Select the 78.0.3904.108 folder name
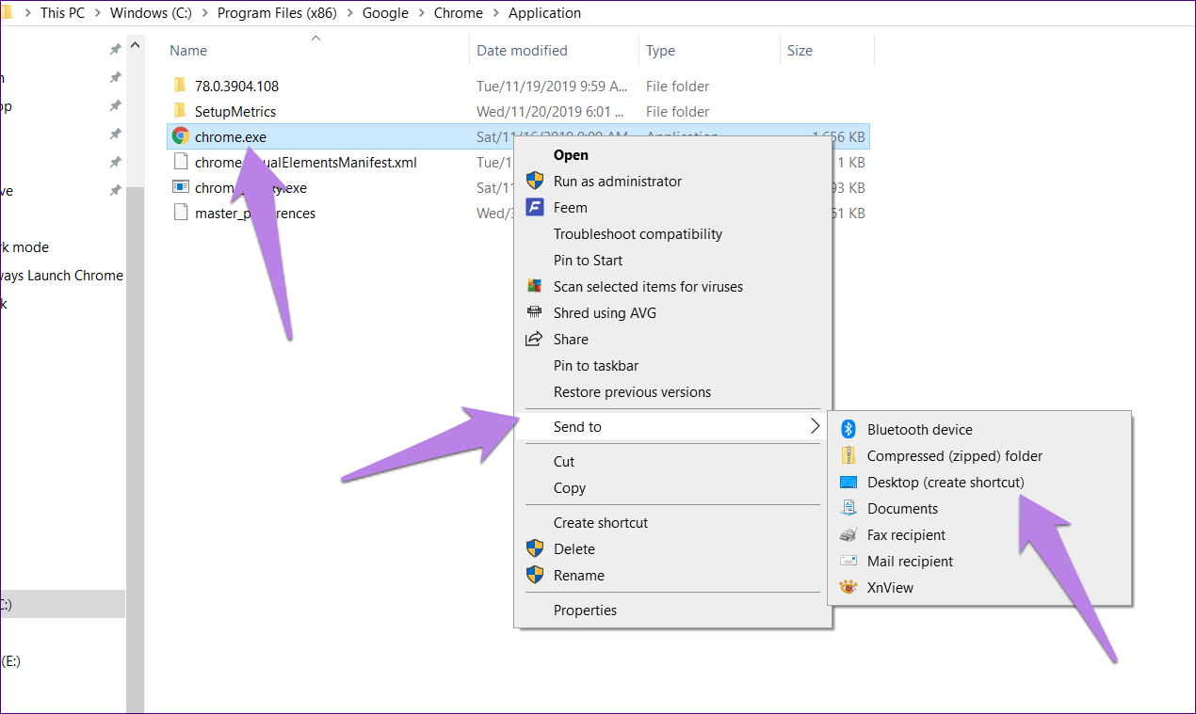1196x714 pixels. pyautogui.click(x=236, y=87)
